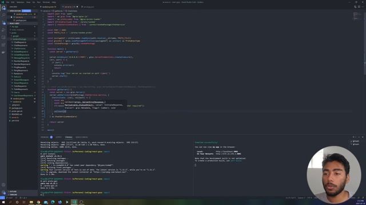The image size is (366, 205).
Task: Open Windows taskbar search icon
Action: click(x=10, y=202)
